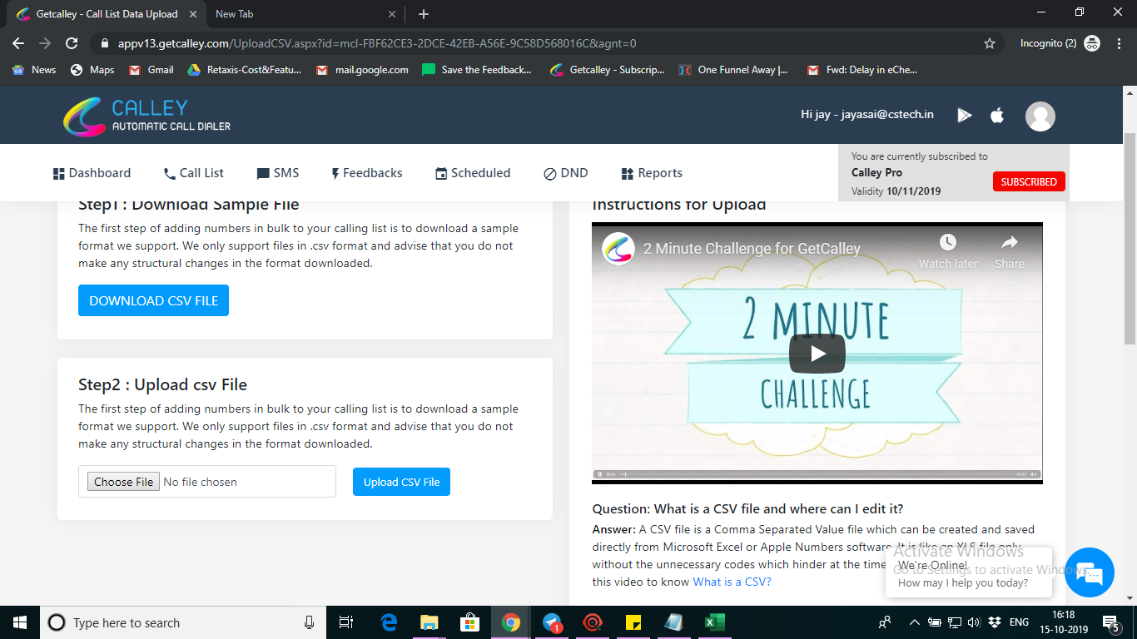This screenshot has width=1137, height=639.
Task: Open the Retaxis-Cost&Featu bookmark
Action: [x=244, y=70]
